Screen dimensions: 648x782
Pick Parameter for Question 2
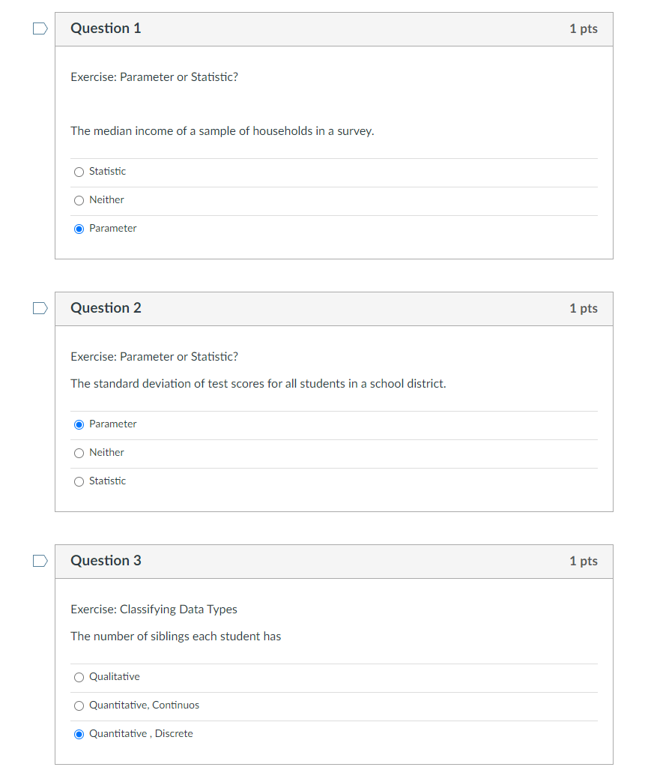[79, 425]
